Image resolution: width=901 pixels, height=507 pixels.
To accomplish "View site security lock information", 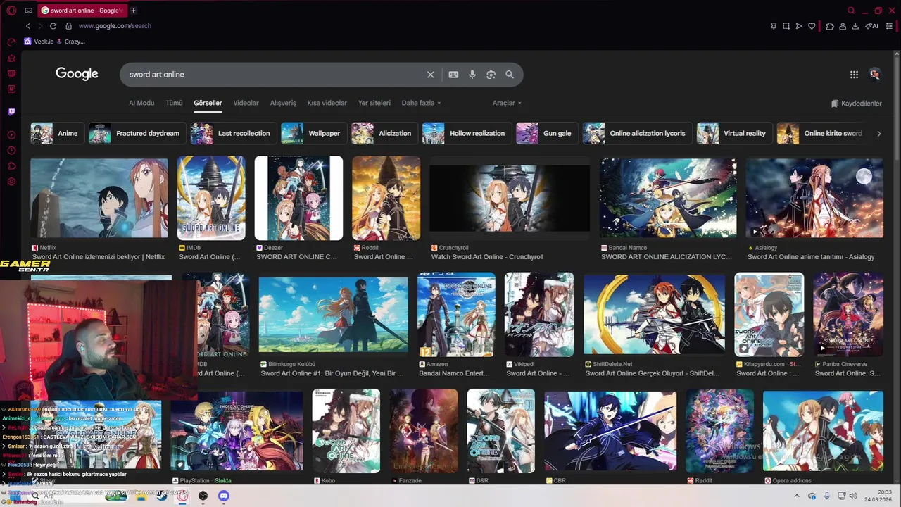I will 68,26.
